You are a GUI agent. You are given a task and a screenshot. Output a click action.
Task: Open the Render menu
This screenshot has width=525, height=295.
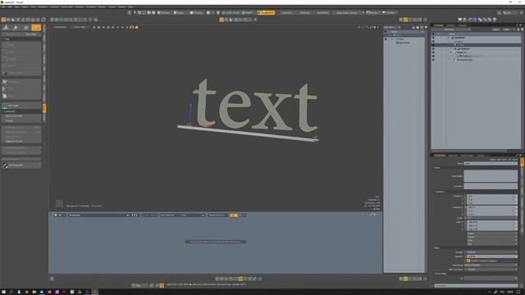102,7
